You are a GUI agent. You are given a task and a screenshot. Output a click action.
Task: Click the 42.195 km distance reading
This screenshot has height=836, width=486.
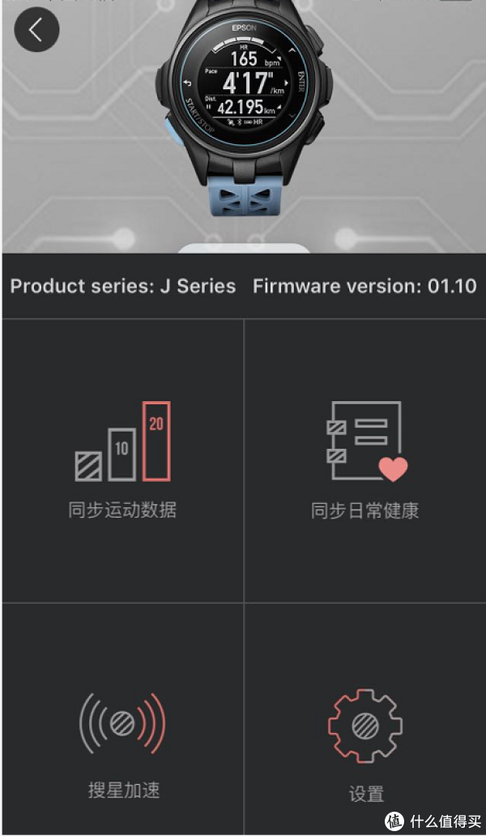pos(246,107)
